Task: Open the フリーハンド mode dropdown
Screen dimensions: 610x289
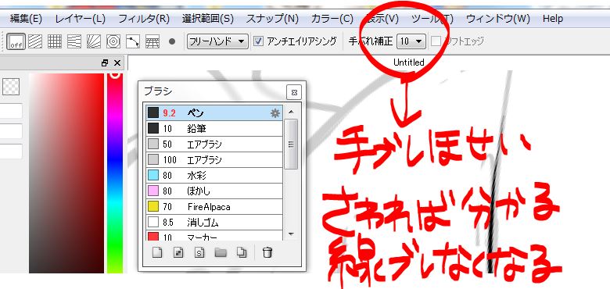Action: point(217,41)
